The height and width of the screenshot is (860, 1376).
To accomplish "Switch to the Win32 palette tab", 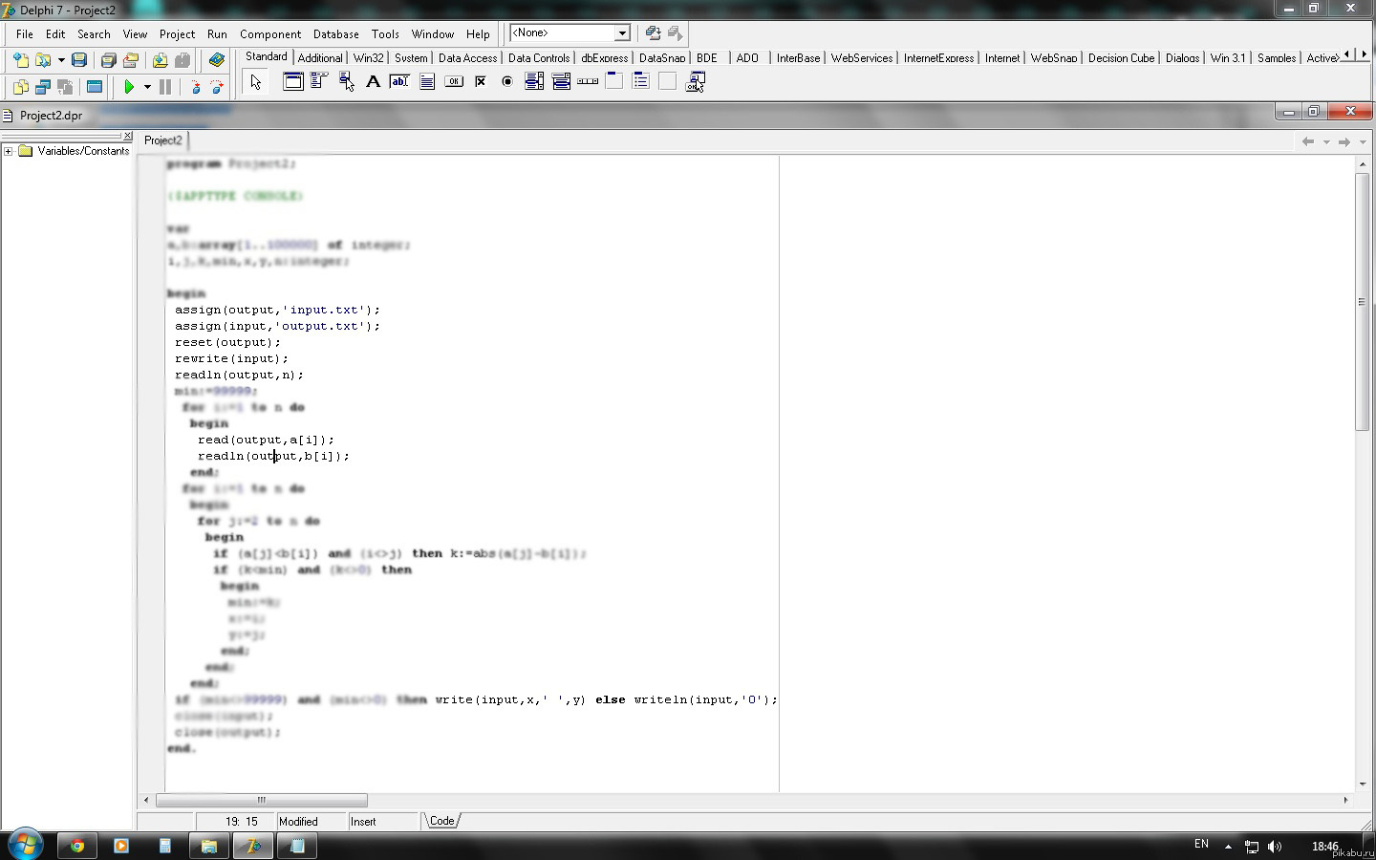I will (x=368, y=58).
